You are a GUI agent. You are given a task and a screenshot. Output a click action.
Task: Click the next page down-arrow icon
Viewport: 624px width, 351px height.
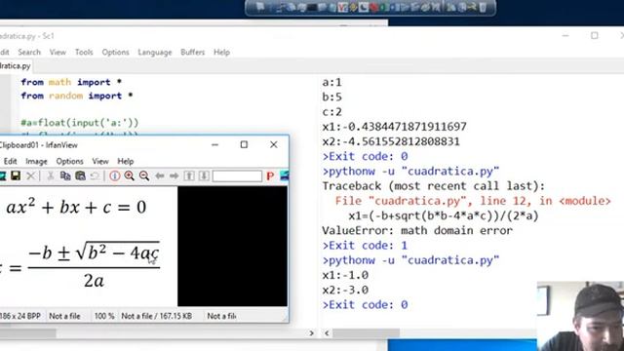point(204,175)
